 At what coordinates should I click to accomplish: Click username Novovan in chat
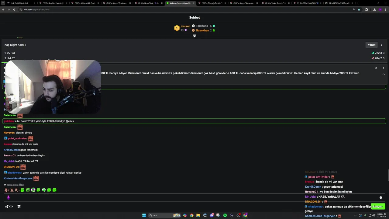click(9, 133)
